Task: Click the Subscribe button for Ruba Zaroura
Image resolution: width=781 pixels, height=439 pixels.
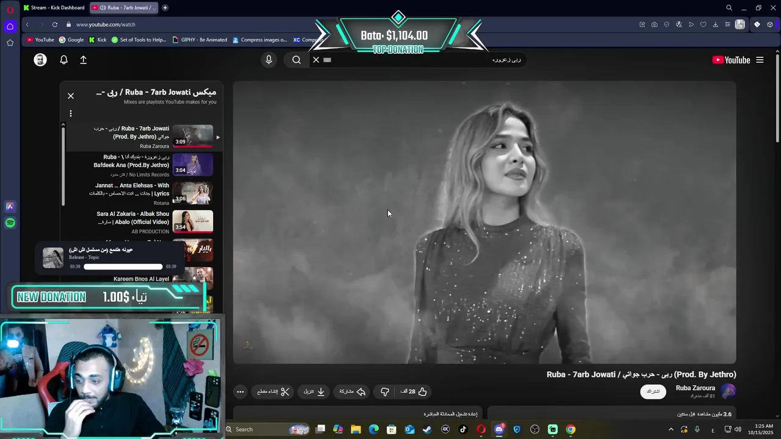Action: [x=653, y=391]
